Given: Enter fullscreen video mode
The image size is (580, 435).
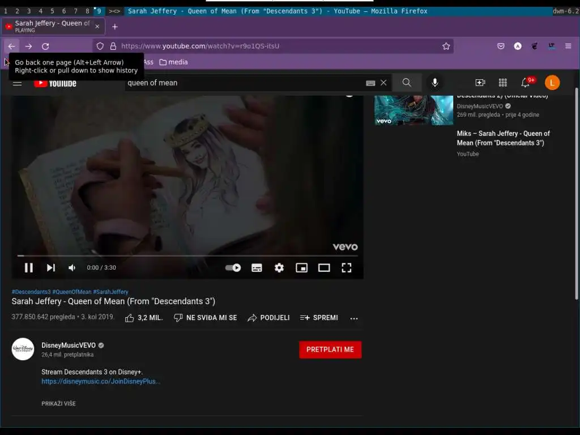Looking at the screenshot, I should click(347, 267).
